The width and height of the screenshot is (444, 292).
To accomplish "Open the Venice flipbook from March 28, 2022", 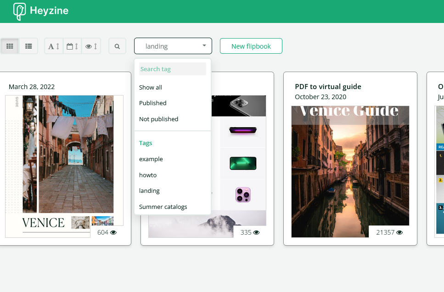I will click(x=64, y=166).
